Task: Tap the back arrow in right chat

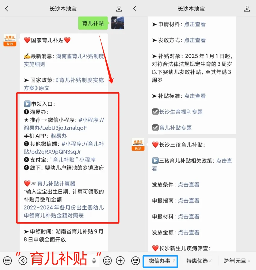Action: (135, 9)
